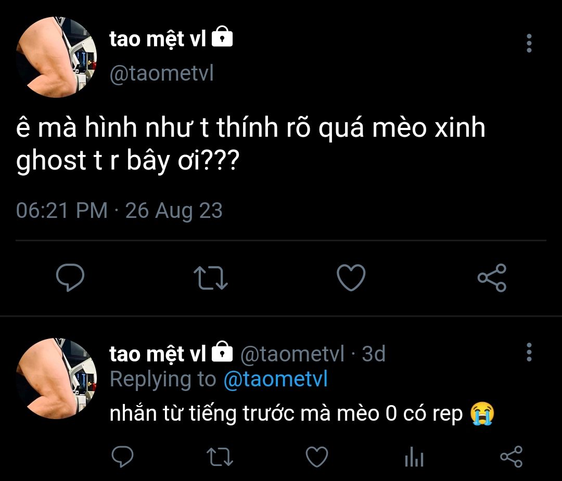The image size is (562, 481).
Task: Click the 06:21 PM · 26 Aug 23 timestamp
Action: (119, 210)
